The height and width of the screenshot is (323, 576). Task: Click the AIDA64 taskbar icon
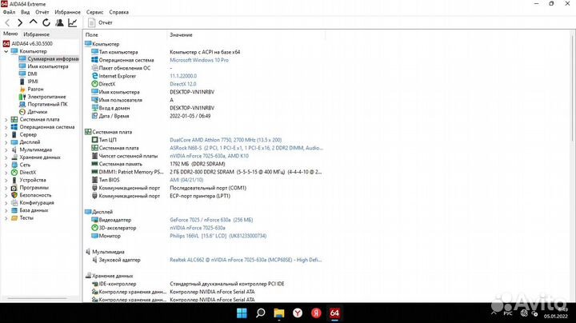point(334,313)
